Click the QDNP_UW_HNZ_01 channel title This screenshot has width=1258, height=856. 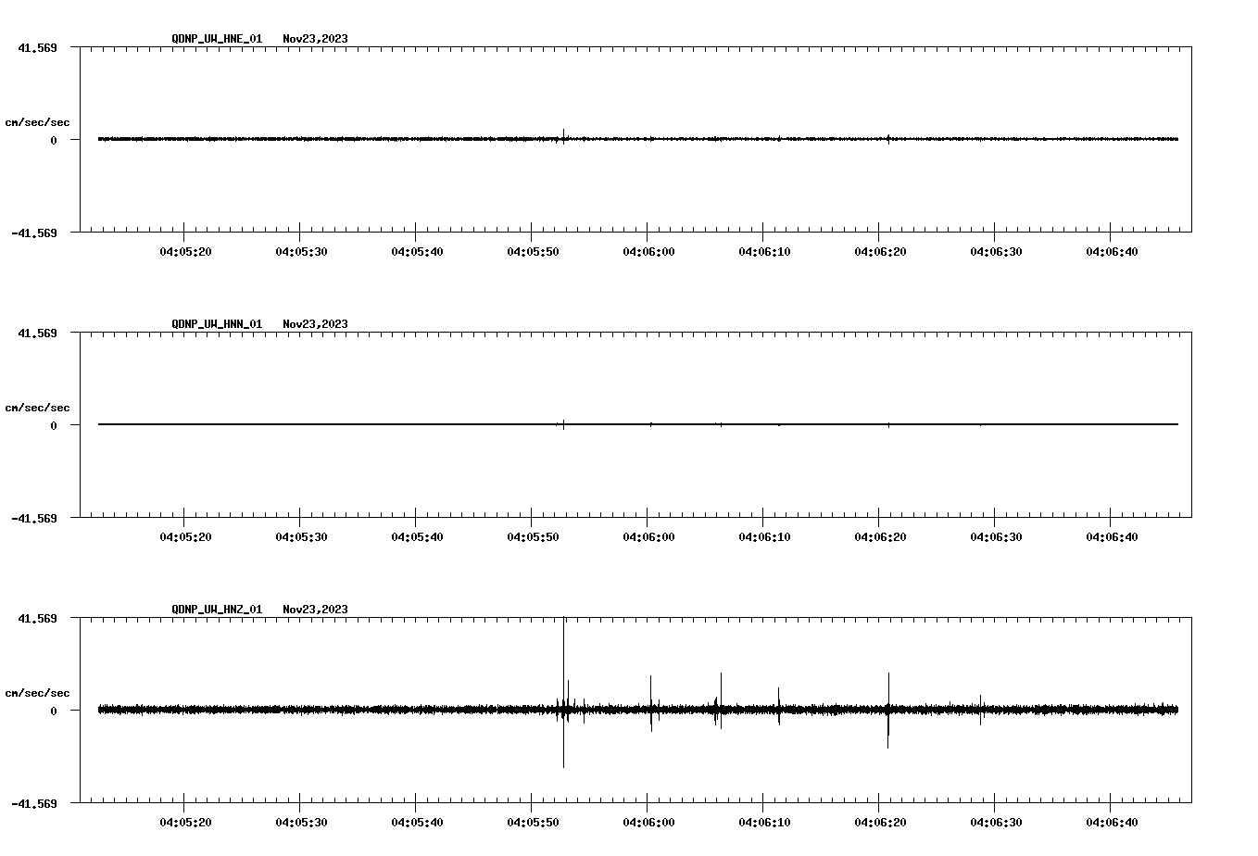(x=217, y=610)
